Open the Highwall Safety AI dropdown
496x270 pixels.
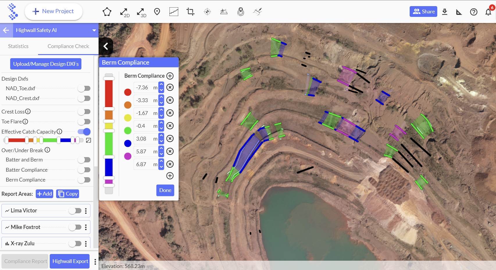94,30
